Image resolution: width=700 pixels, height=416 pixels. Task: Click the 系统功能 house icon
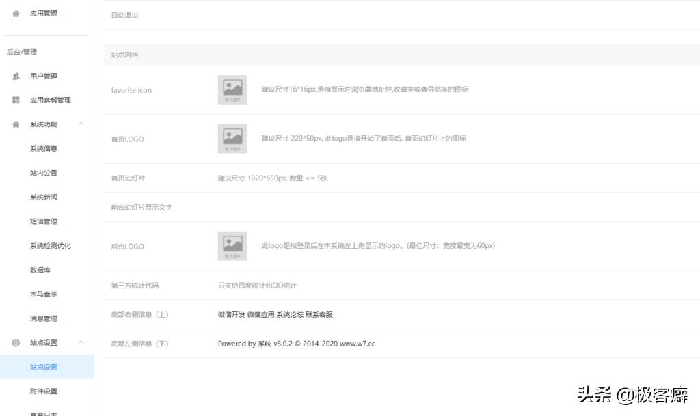(x=16, y=124)
